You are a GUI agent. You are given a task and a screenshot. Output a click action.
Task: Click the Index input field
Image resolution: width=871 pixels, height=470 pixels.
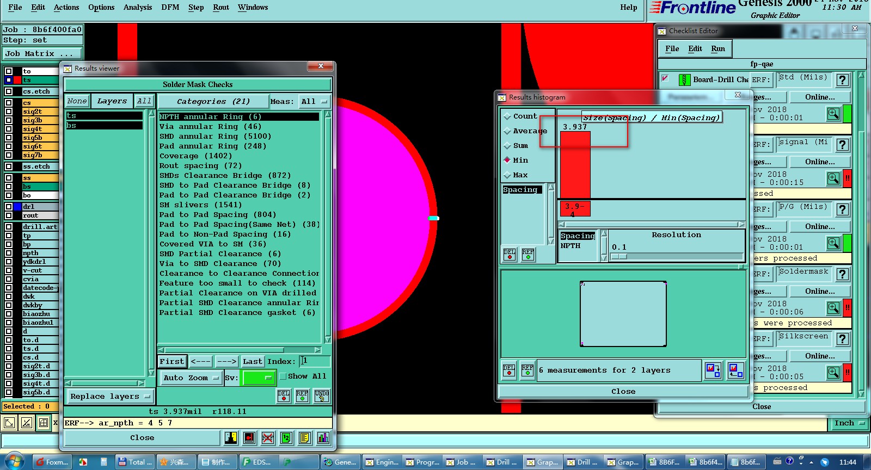click(315, 361)
